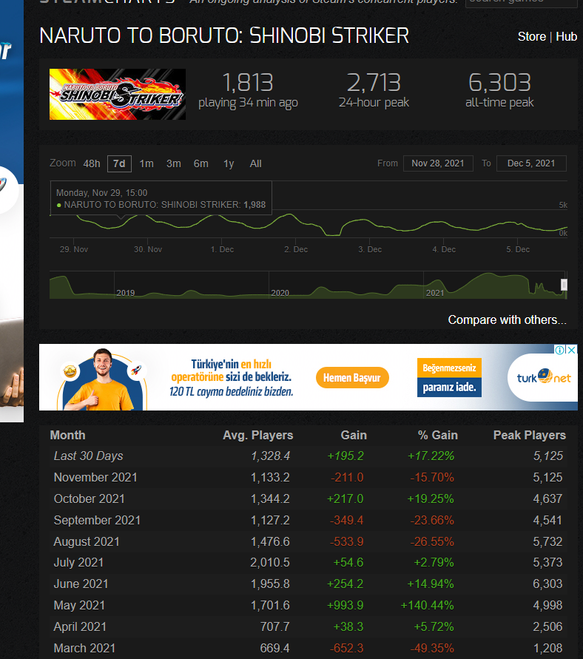Click the 1,344.2 average for October 2021
The height and width of the screenshot is (659, 583).
coord(270,499)
